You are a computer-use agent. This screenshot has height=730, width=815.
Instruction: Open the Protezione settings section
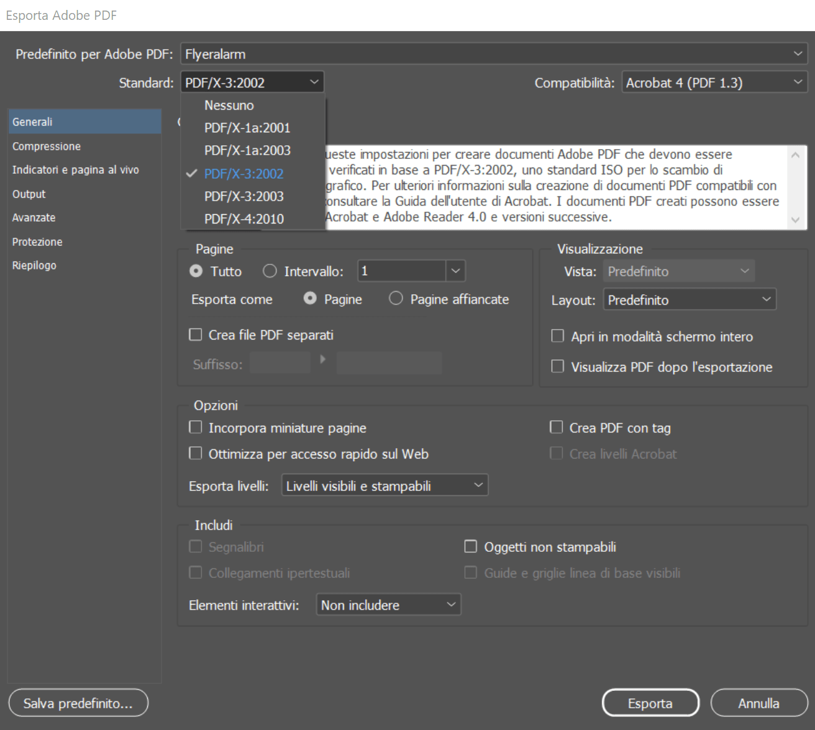pyautogui.click(x=37, y=242)
